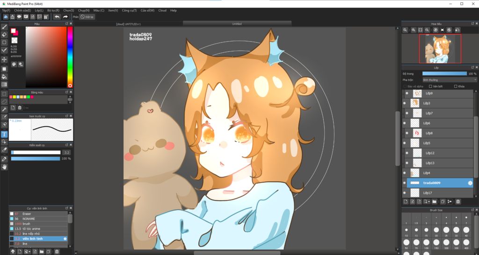Select the Move tool with four arrows
This screenshot has height=255, width=479.
pyautogui.click(x=4, y=59)
